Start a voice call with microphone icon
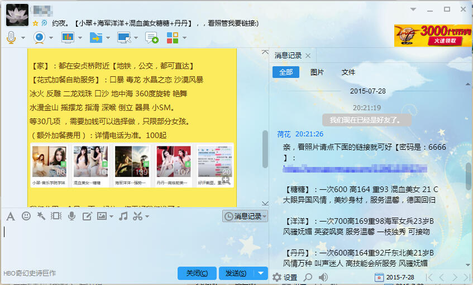 click(x=11, y=38)
